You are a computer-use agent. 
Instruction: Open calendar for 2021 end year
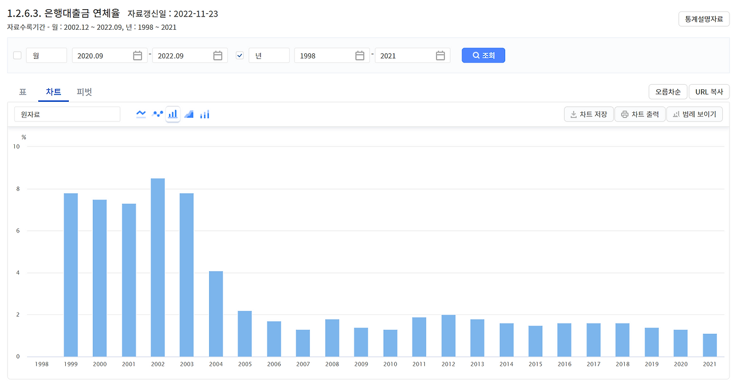click(x=440, y=56)
